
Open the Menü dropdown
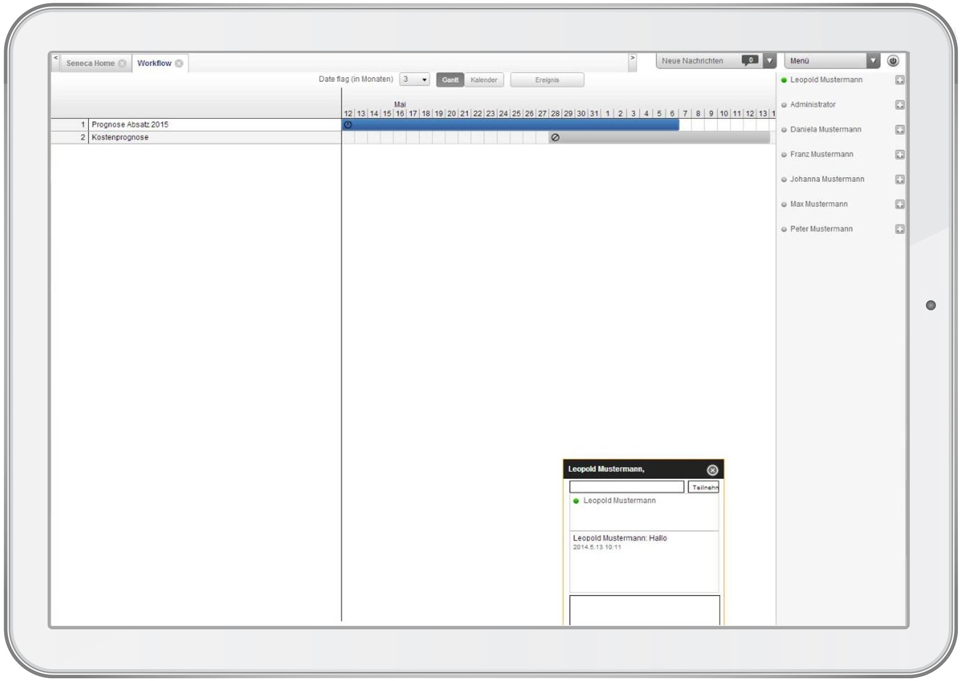pyautogui.click(x=873, y=61)
